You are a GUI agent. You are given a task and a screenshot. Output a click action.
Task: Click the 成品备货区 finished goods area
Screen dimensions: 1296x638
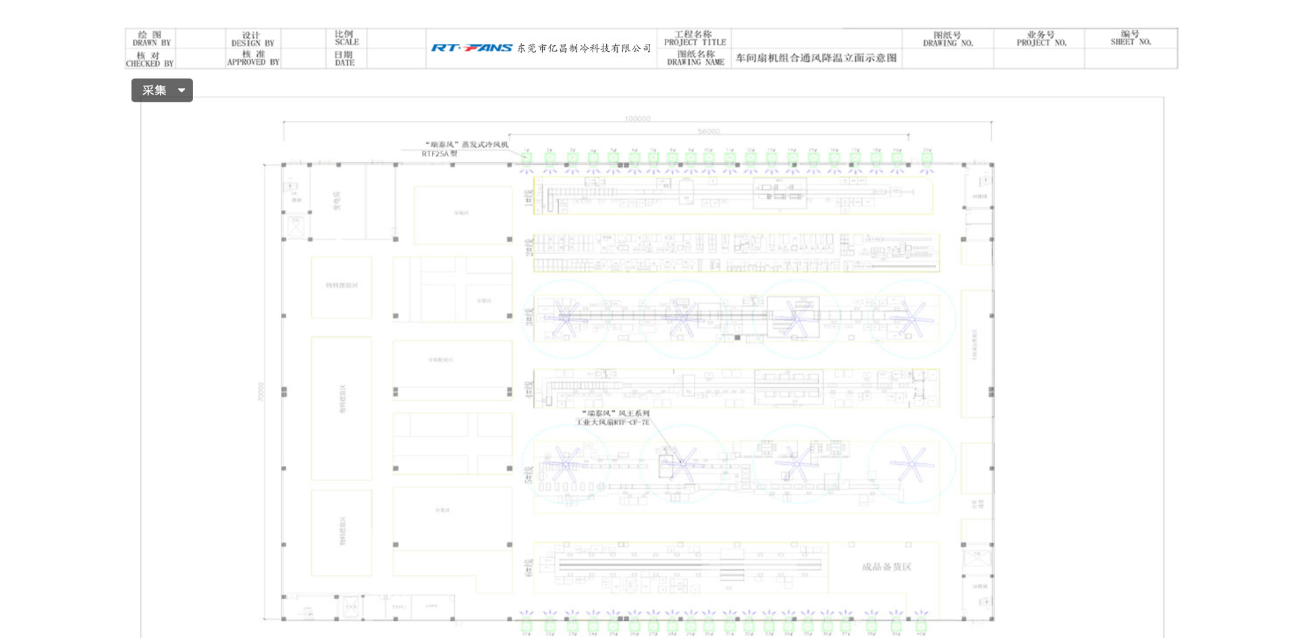[x=886, y=567]
